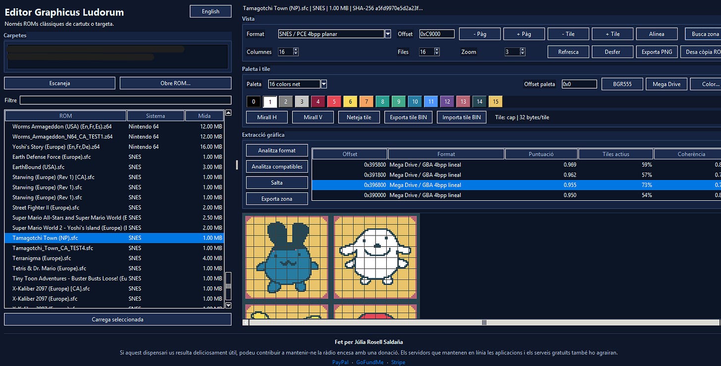
Task: Click the Columnes spinner arrows
Action: click(296, 51)
